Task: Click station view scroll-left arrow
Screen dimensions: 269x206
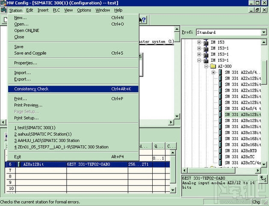Action: pyautogui.click(x=3, y=122)
